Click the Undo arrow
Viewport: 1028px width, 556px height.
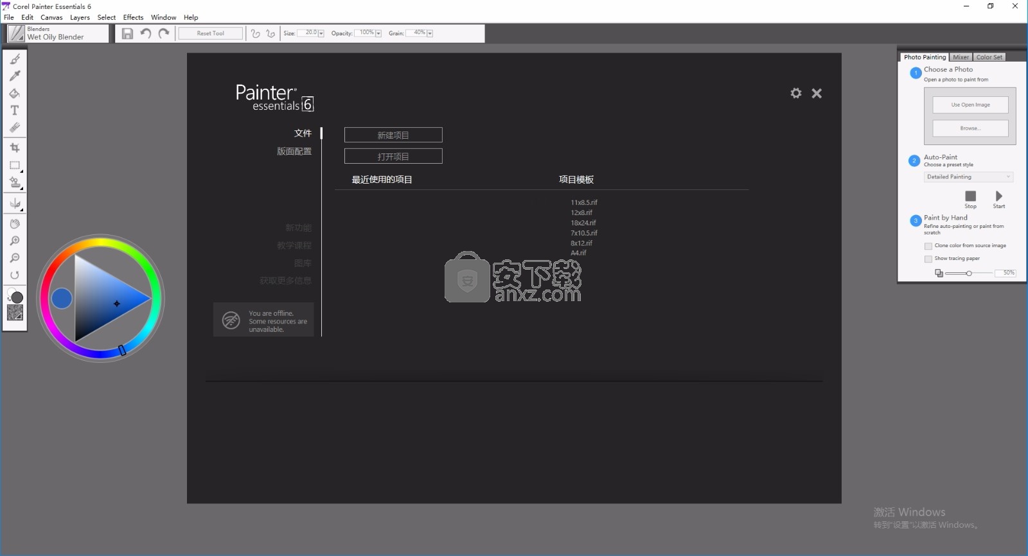tap(146, 33)
